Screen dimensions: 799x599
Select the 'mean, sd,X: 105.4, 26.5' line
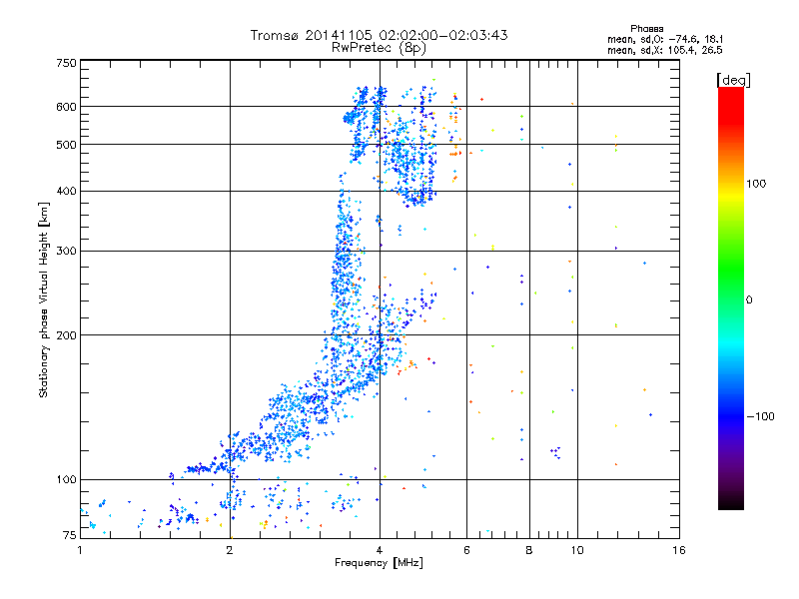point(665,51)
